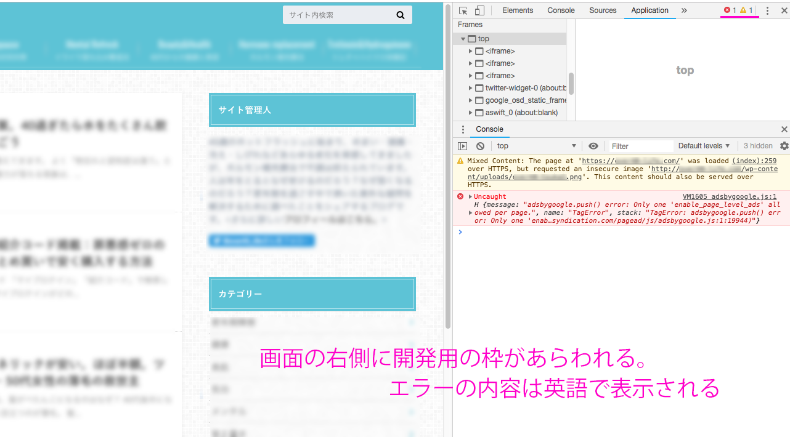Switch to the Elements tab
Image resolution: width=790 pixels, height=437 pixels.
coord(518,10)
